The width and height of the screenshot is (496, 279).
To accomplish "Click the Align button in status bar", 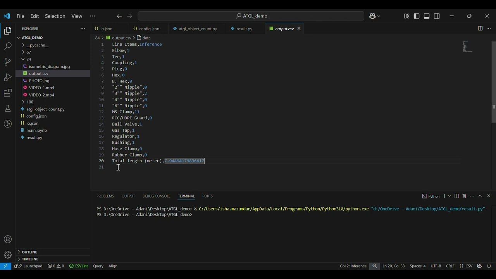I will [x=113, y=266].
